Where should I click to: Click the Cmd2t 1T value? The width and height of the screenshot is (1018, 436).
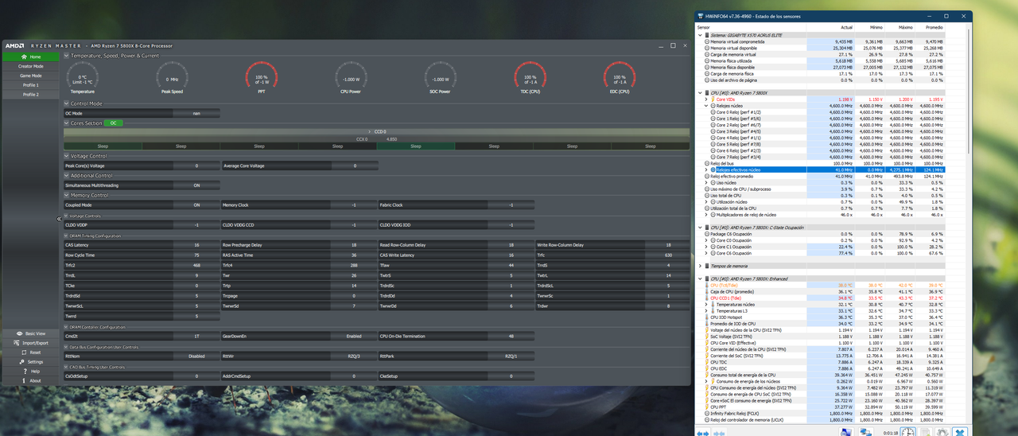196,337
